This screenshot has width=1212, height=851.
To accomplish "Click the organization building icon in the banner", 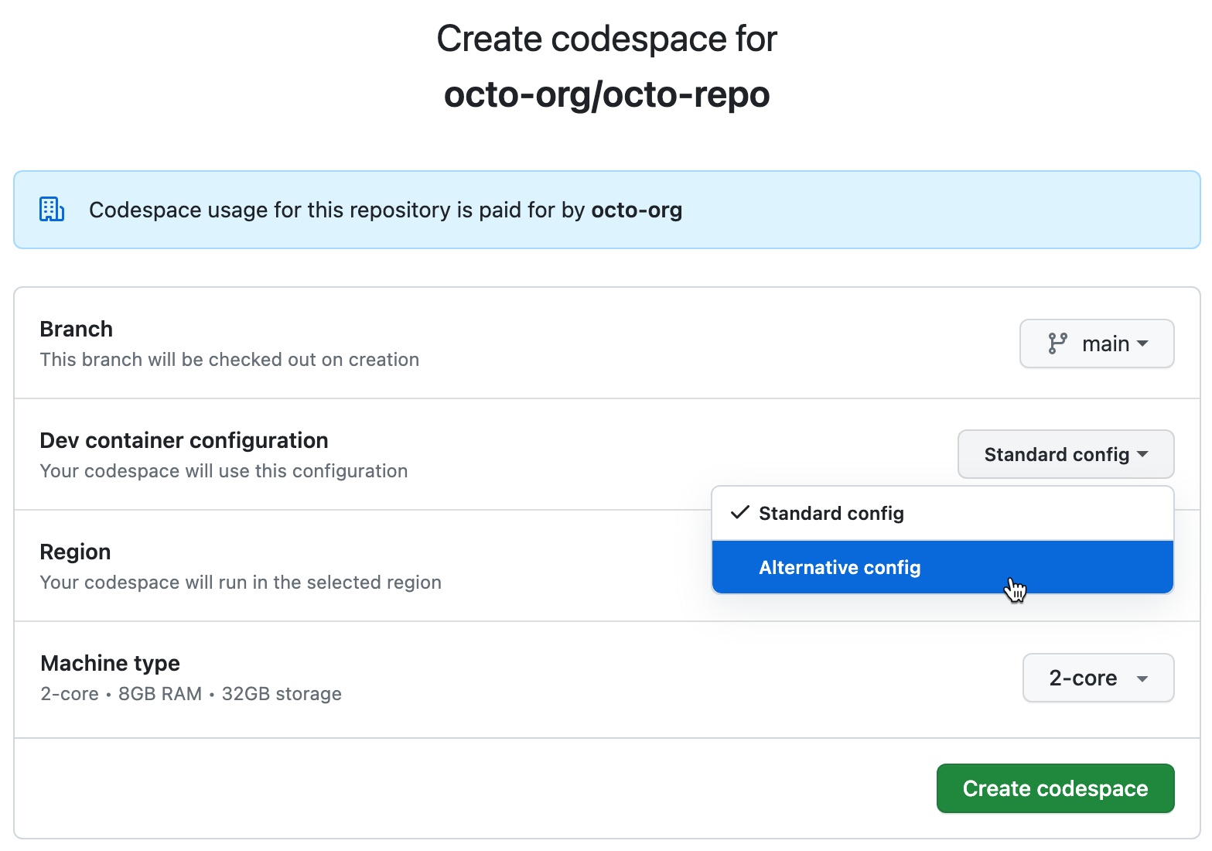I will (51, 209).
